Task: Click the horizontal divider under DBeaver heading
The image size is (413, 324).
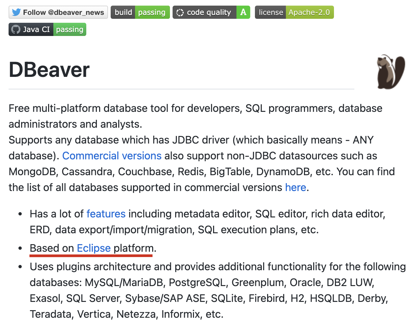Action: coord(181,89)
